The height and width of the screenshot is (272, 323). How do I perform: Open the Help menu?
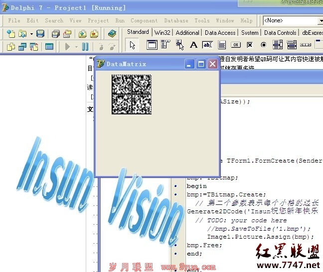(x=246, y=20)
